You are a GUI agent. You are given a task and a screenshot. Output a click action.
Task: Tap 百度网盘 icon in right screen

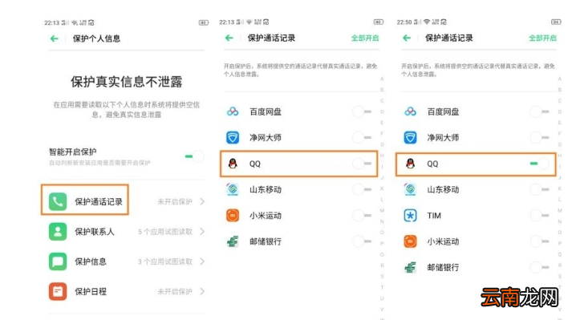point(410,111)
